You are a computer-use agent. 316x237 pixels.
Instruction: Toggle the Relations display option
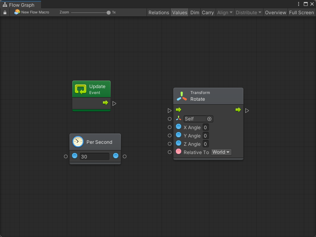click(158, 13)
